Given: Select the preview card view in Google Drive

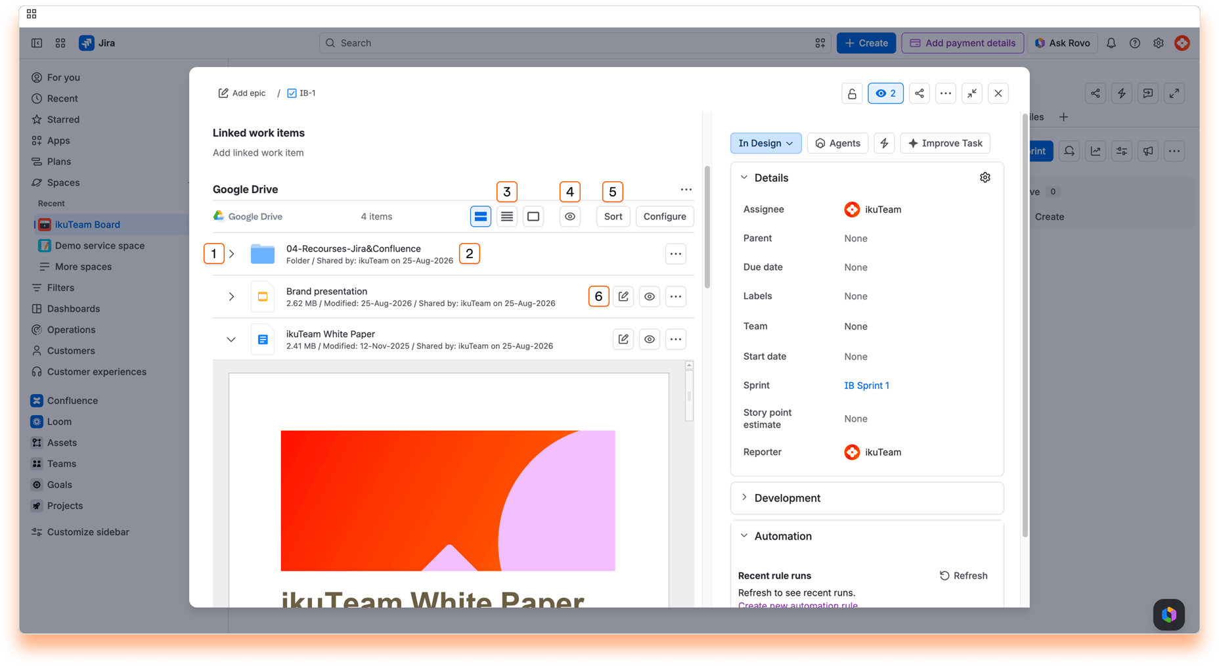Looking at the screenshot, I should pos(533,216).
